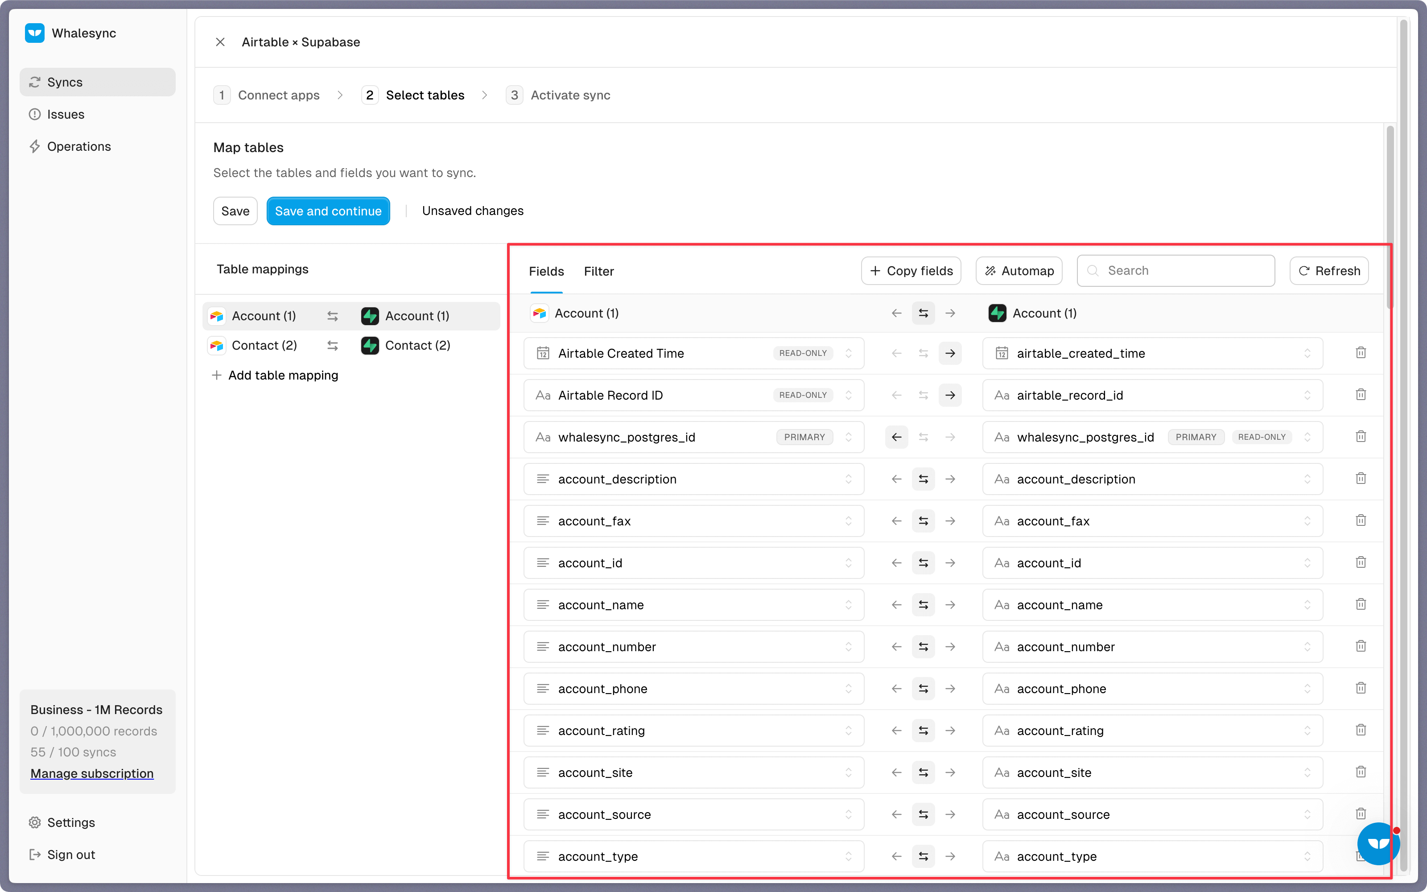Click the Whalesync logo in the sidebar
Viewport: 1427px width, 892px height.
pyautogui.click(x=35, y=33)
